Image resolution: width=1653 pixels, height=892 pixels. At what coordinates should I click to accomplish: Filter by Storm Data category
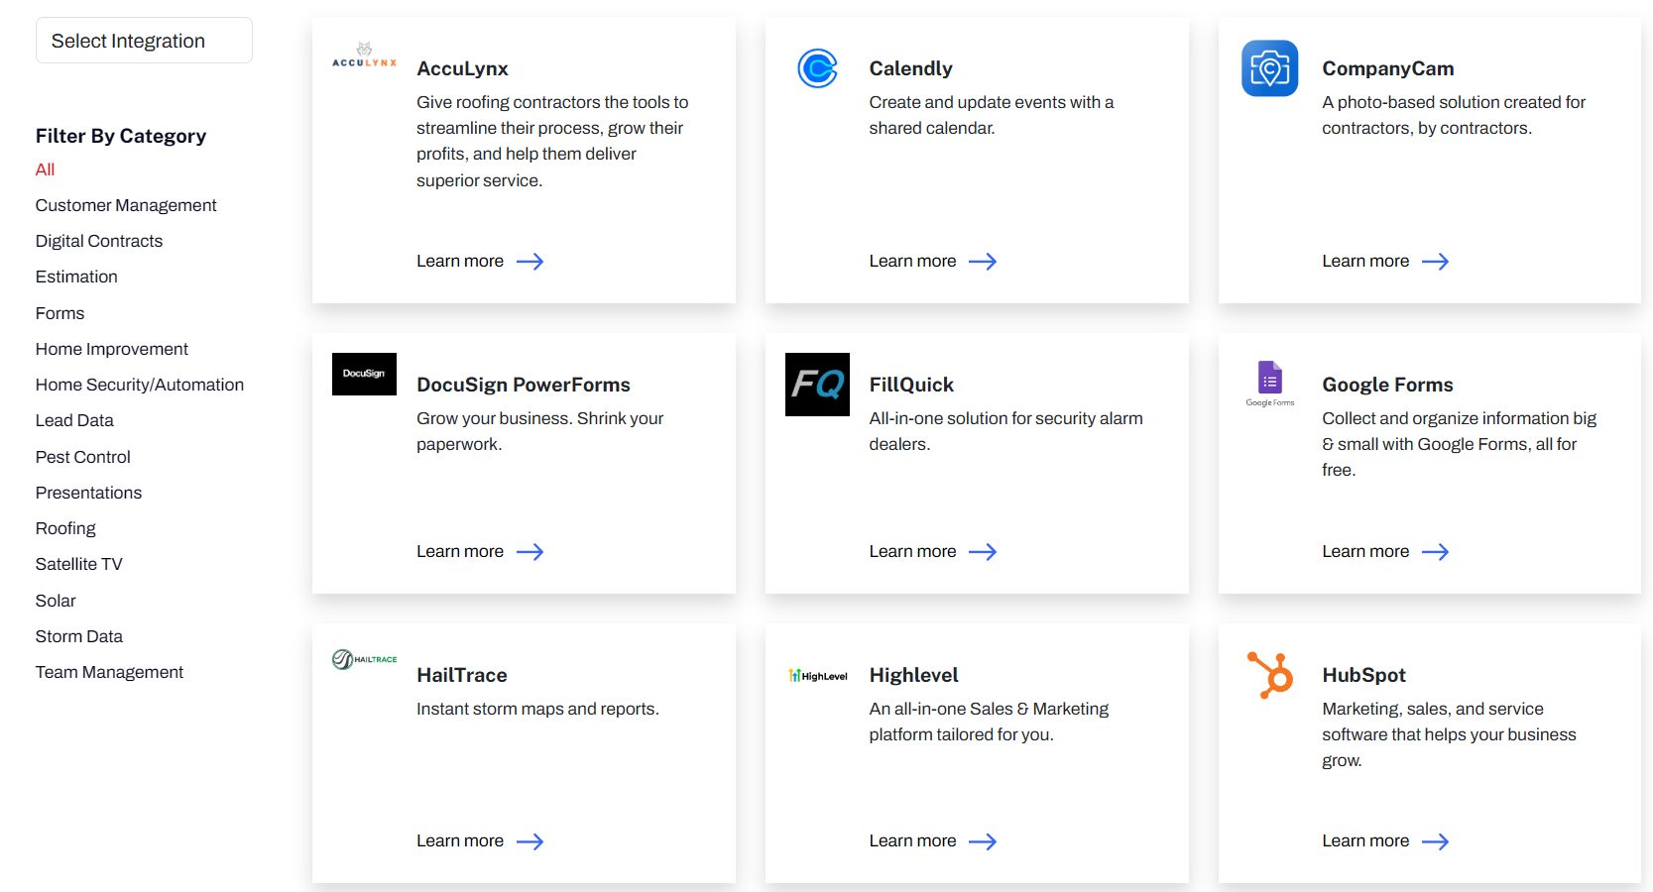[79, 636]
